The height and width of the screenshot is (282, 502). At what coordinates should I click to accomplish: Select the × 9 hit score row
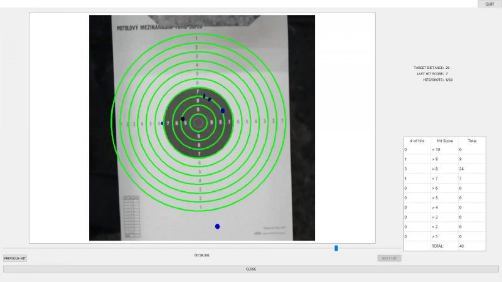click(444, 160)
